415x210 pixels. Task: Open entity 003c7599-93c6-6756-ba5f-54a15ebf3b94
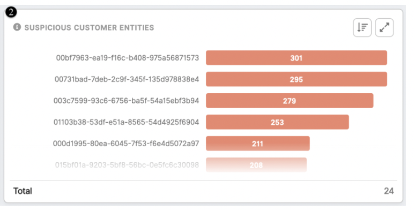[x=126, y=101]
